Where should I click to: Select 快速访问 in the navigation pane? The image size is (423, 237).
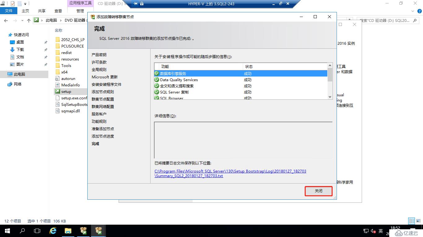[21, 35]
